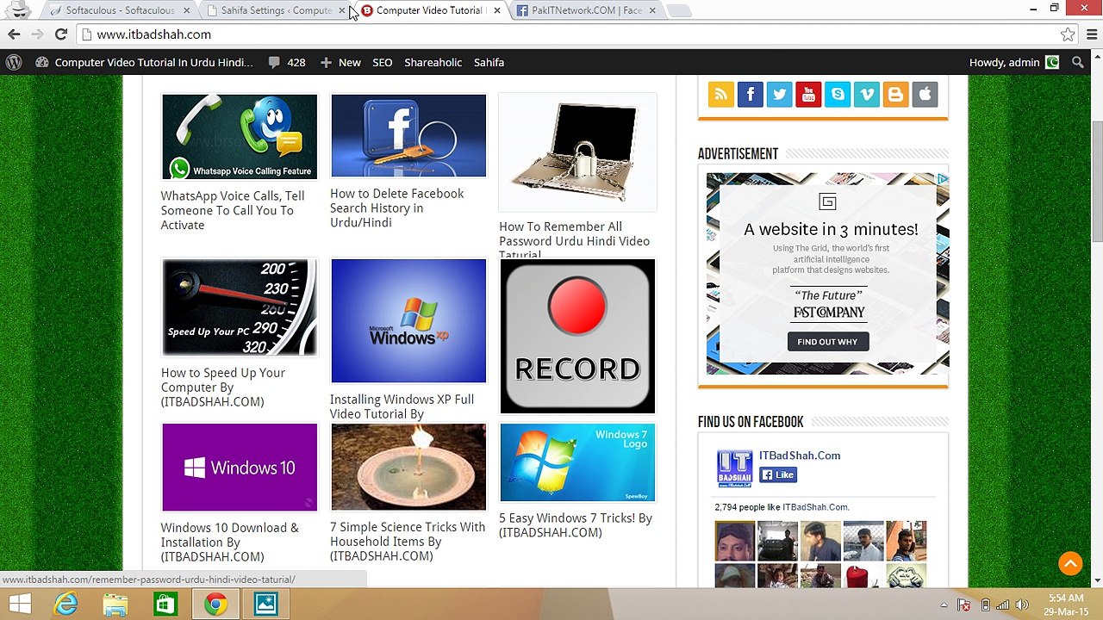Open the Windows Store taskbar icon
Screen dimensions: 1103x620
pyautogui.click(x=165, y=604)
